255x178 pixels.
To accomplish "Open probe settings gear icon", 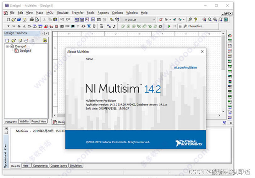I will (x=160, y=26).
